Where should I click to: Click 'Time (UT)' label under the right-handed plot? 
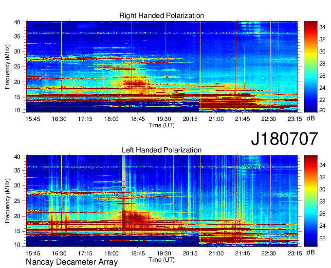click(162, 125)
